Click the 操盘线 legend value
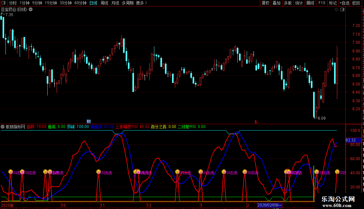The height and width of the screenshot is (209, 364). click(x=102, y=127)
